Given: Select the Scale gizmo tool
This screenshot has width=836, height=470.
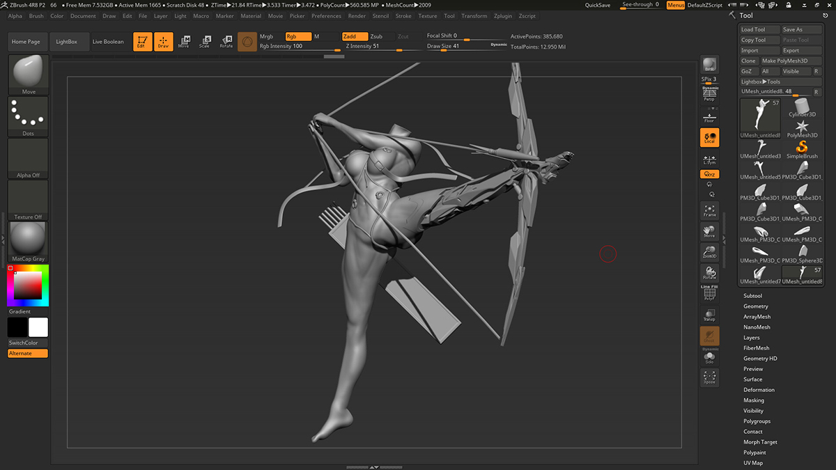Looking at the screenshot, I should [x=204, y=42].
